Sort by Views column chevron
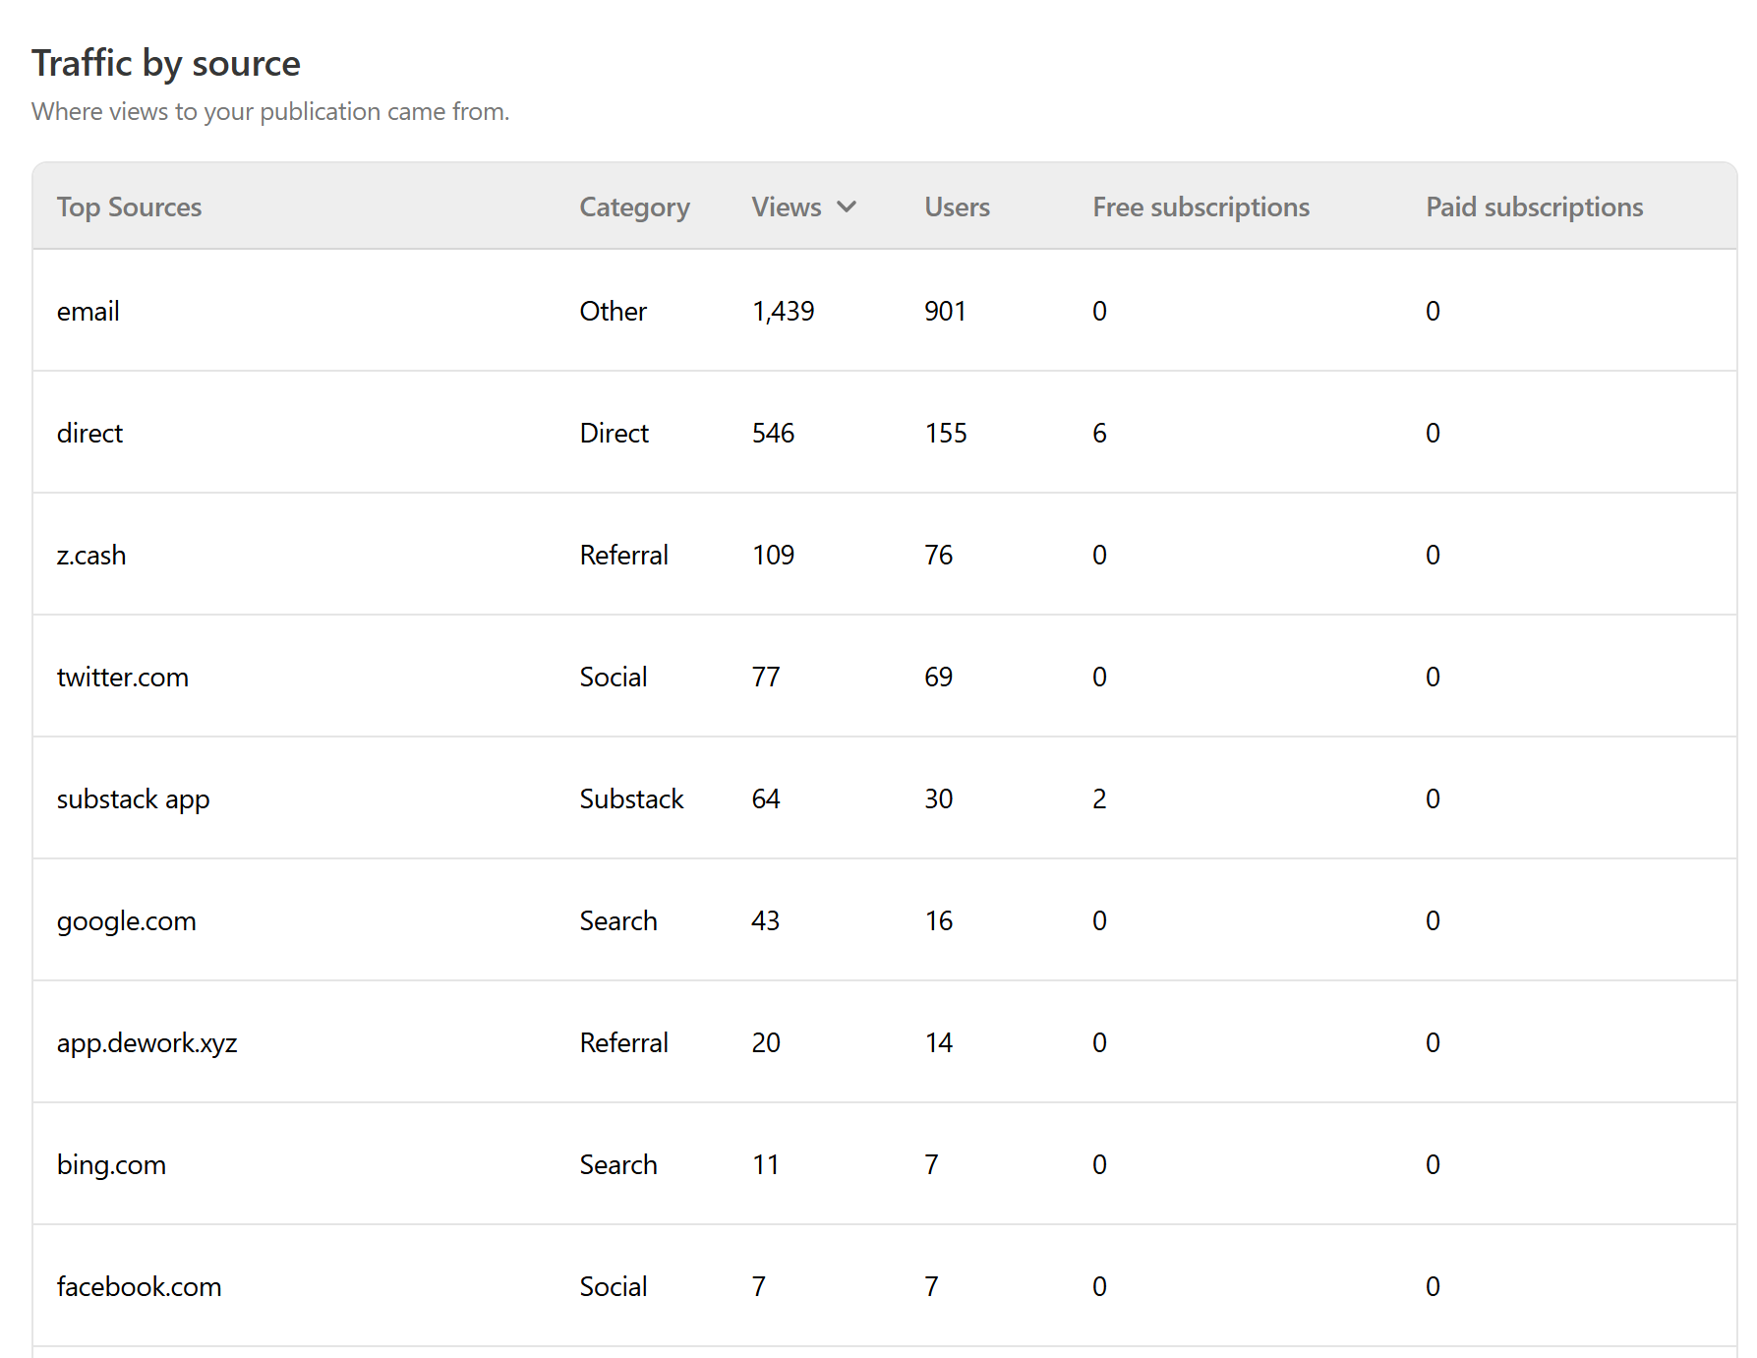 pos(847,207)
